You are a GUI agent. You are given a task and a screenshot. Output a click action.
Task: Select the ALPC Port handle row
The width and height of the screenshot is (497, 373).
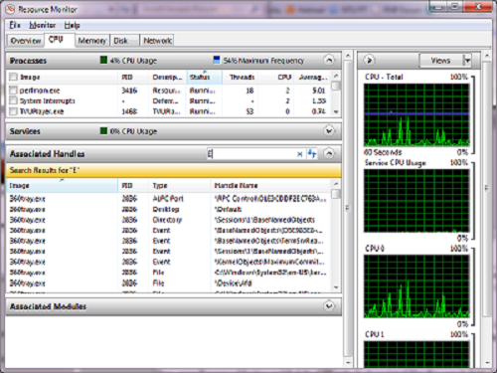(169, 199)
